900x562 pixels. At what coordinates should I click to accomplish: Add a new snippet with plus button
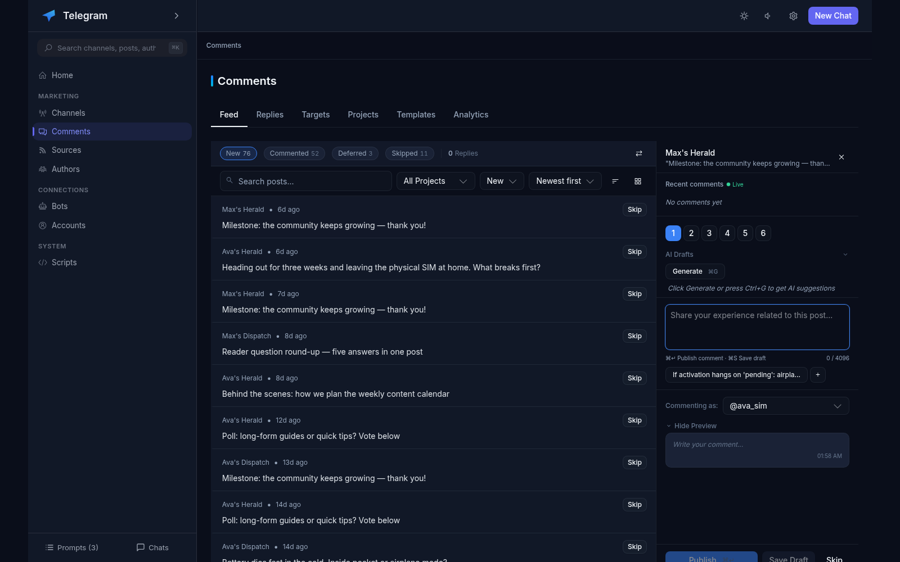(x=818, y=375)
